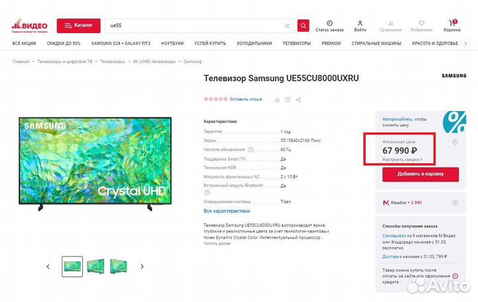Expand description with Читать далее

coord(217,243)
